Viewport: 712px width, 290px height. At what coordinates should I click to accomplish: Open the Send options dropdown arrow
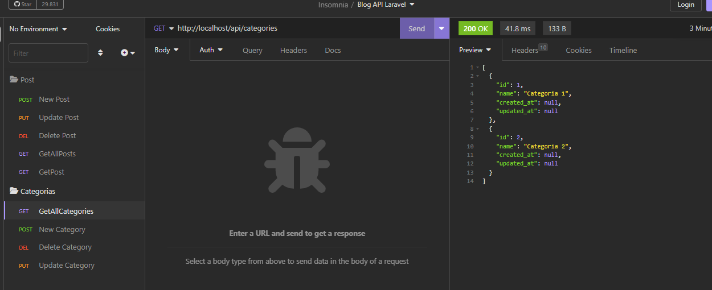pos(441,28)
